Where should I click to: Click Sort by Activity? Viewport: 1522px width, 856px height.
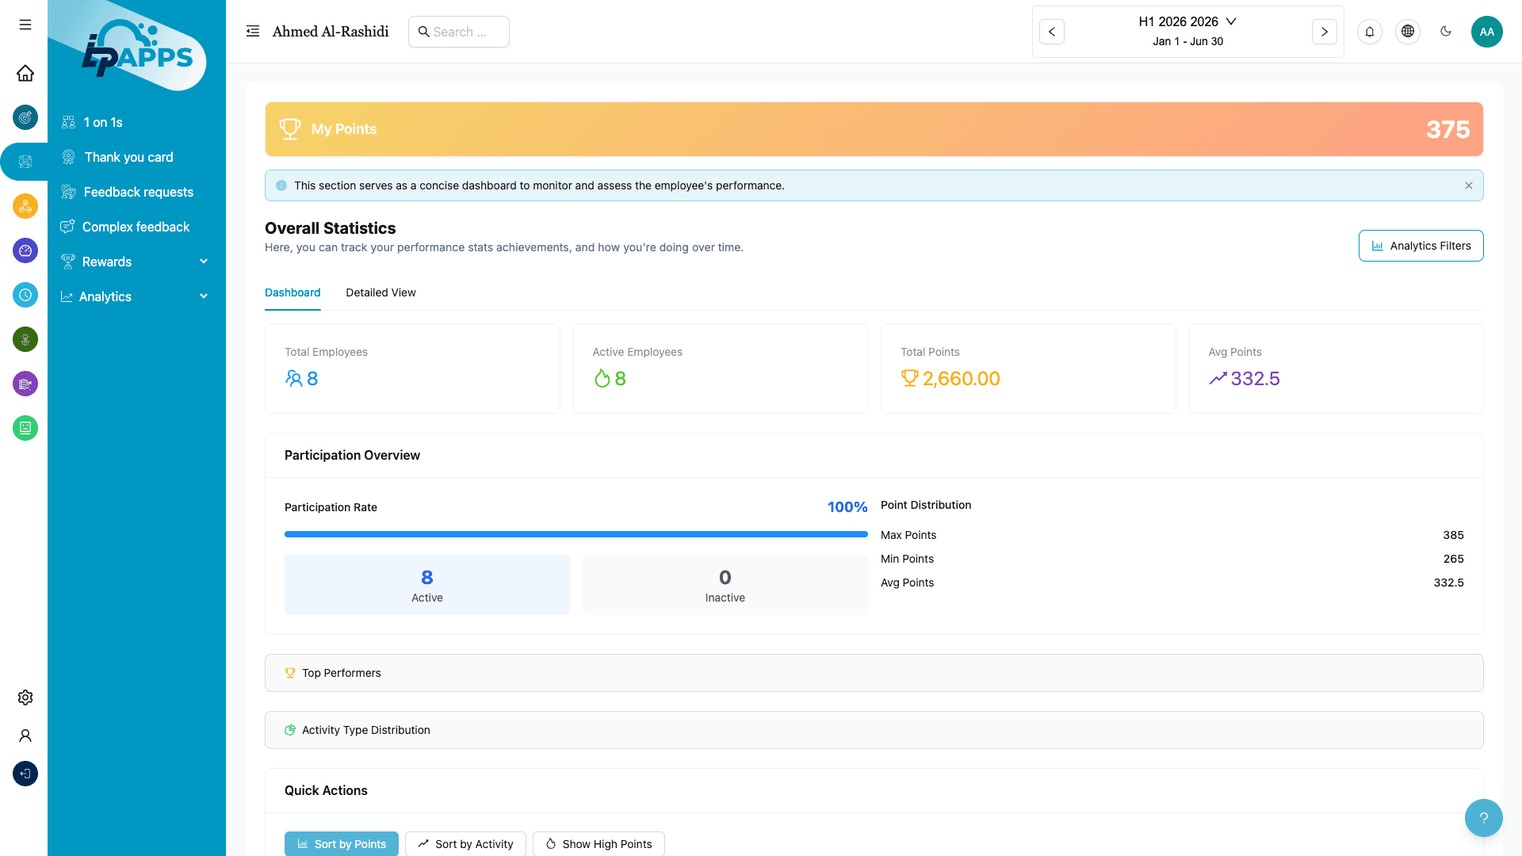click(x=465, y=844)
